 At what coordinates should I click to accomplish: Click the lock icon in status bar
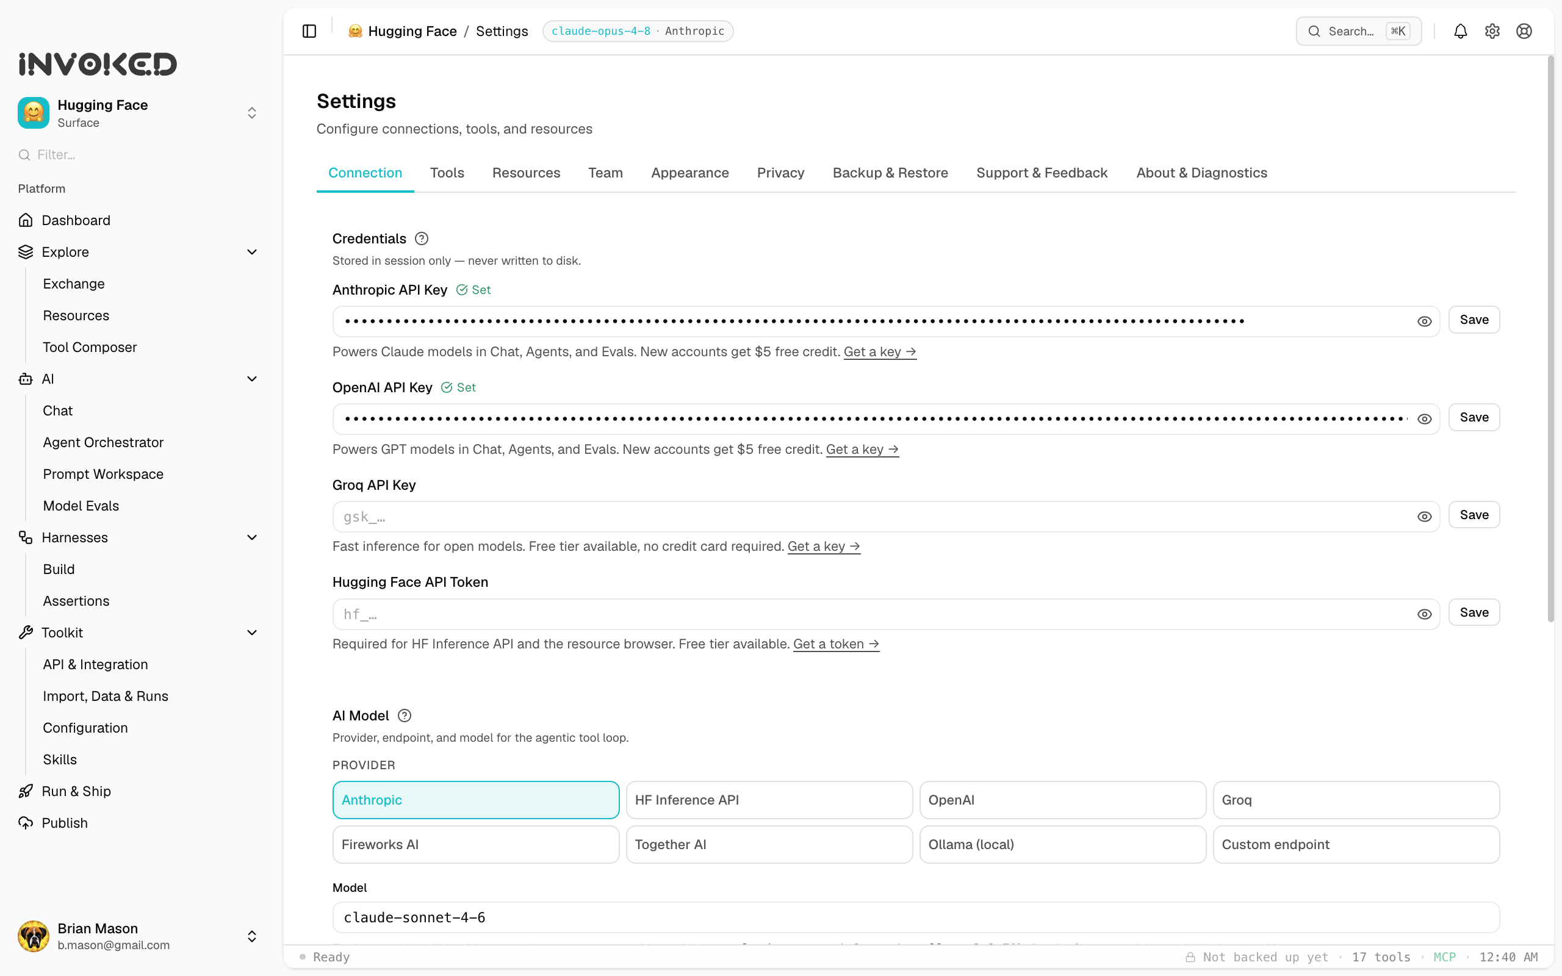coord(1190,957)
